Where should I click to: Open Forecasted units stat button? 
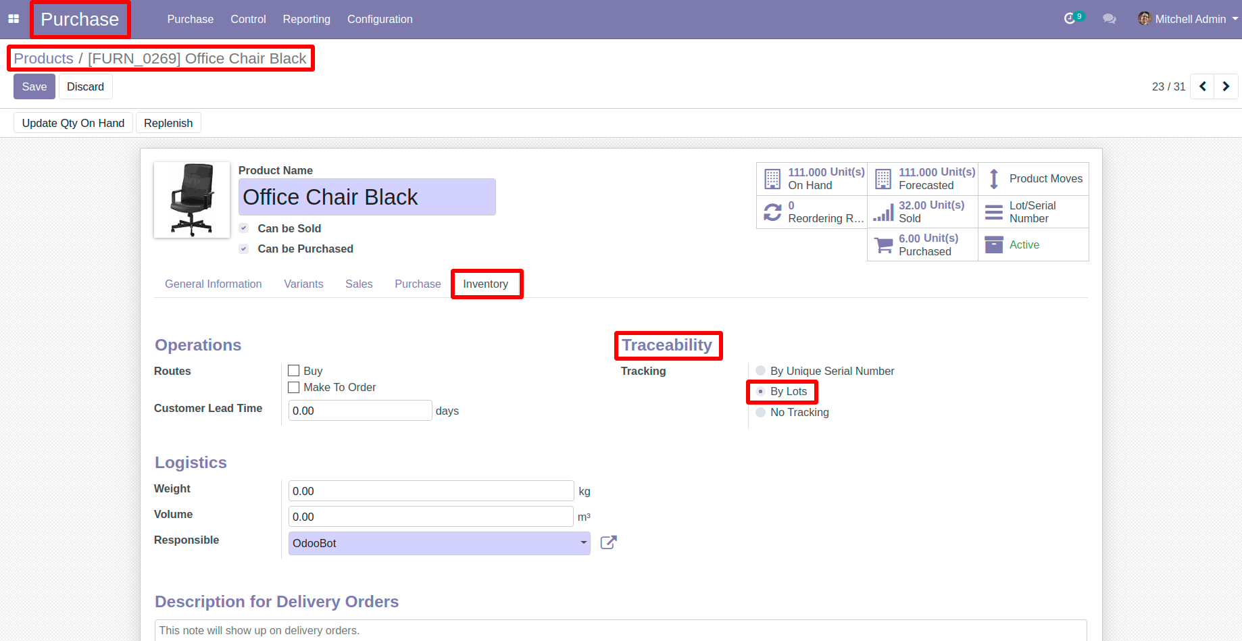[x=922, y=179]
